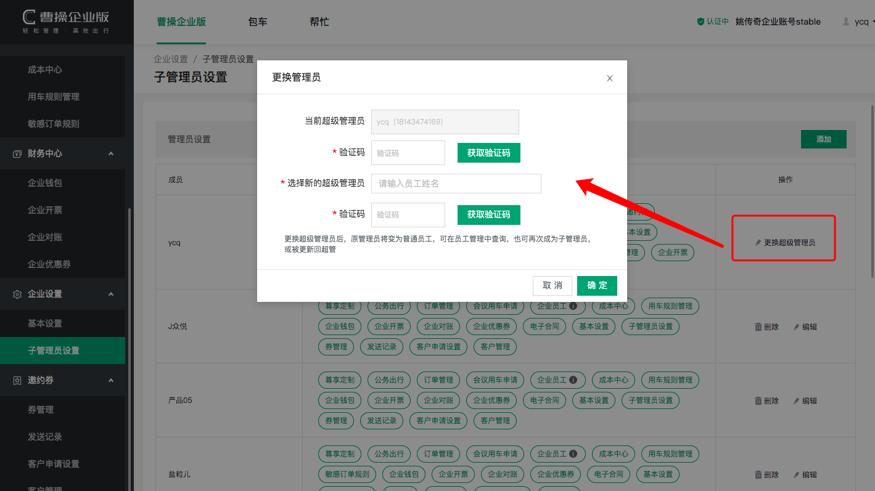Screen dimensions: 875x491
Task: Focus the first 验证码 input field
Action: [408, 153]
